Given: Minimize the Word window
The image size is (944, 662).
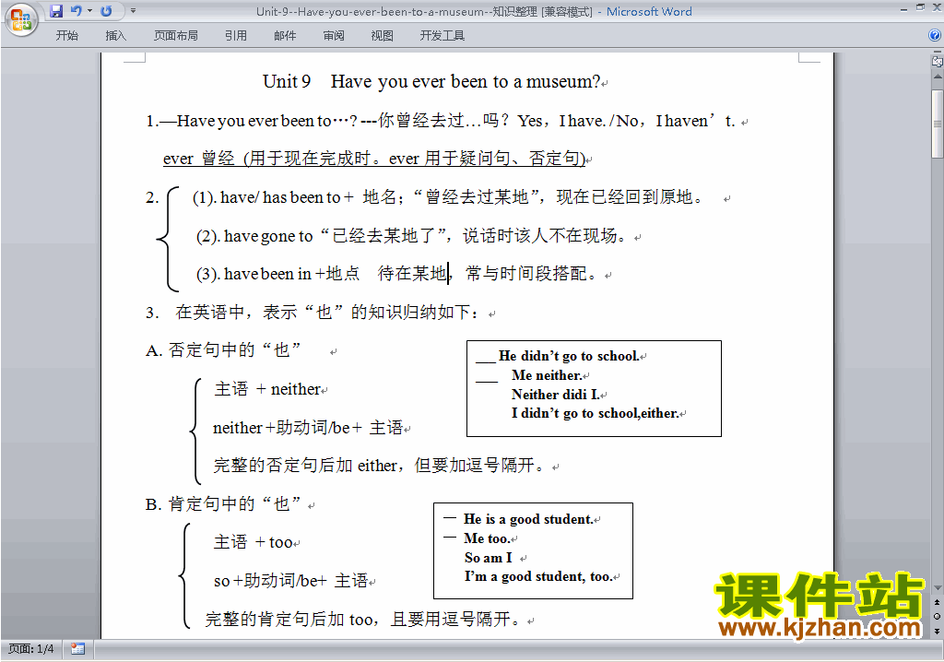Looking at the screenshot, I should point(903,8).
